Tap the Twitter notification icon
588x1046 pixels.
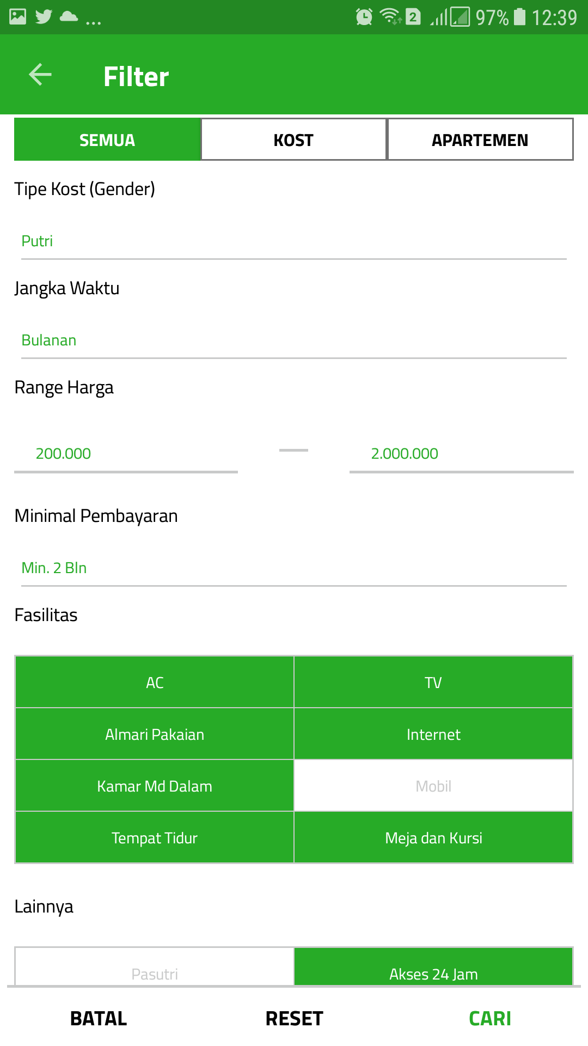point(44,17)
